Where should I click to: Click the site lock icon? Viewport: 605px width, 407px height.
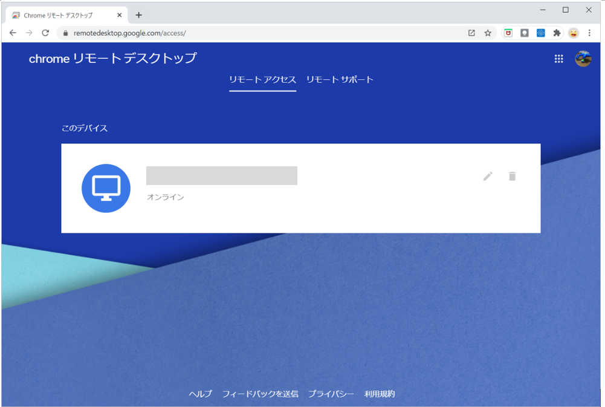pos(65,33)
